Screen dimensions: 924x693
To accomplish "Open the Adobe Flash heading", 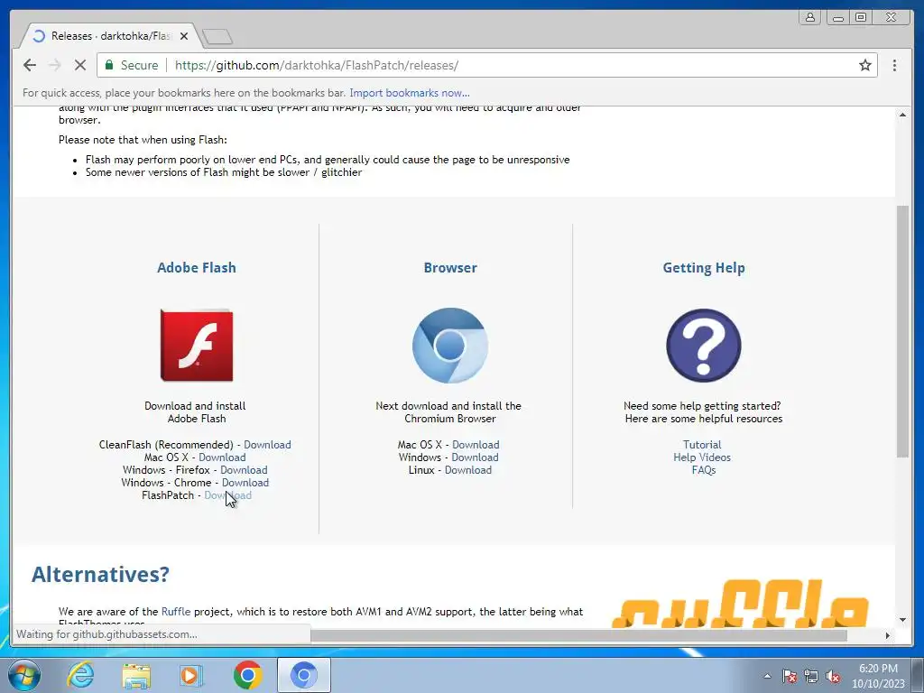I will click(196, 267).
